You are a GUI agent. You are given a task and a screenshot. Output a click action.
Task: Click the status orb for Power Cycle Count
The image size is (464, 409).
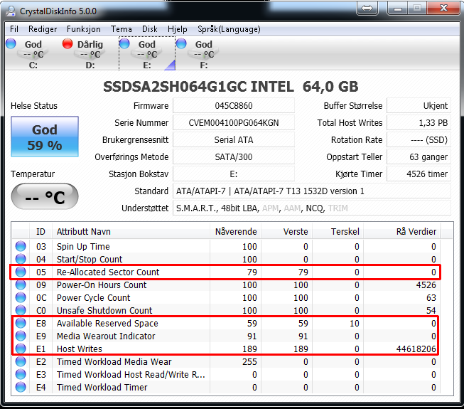tap(21, 297)
